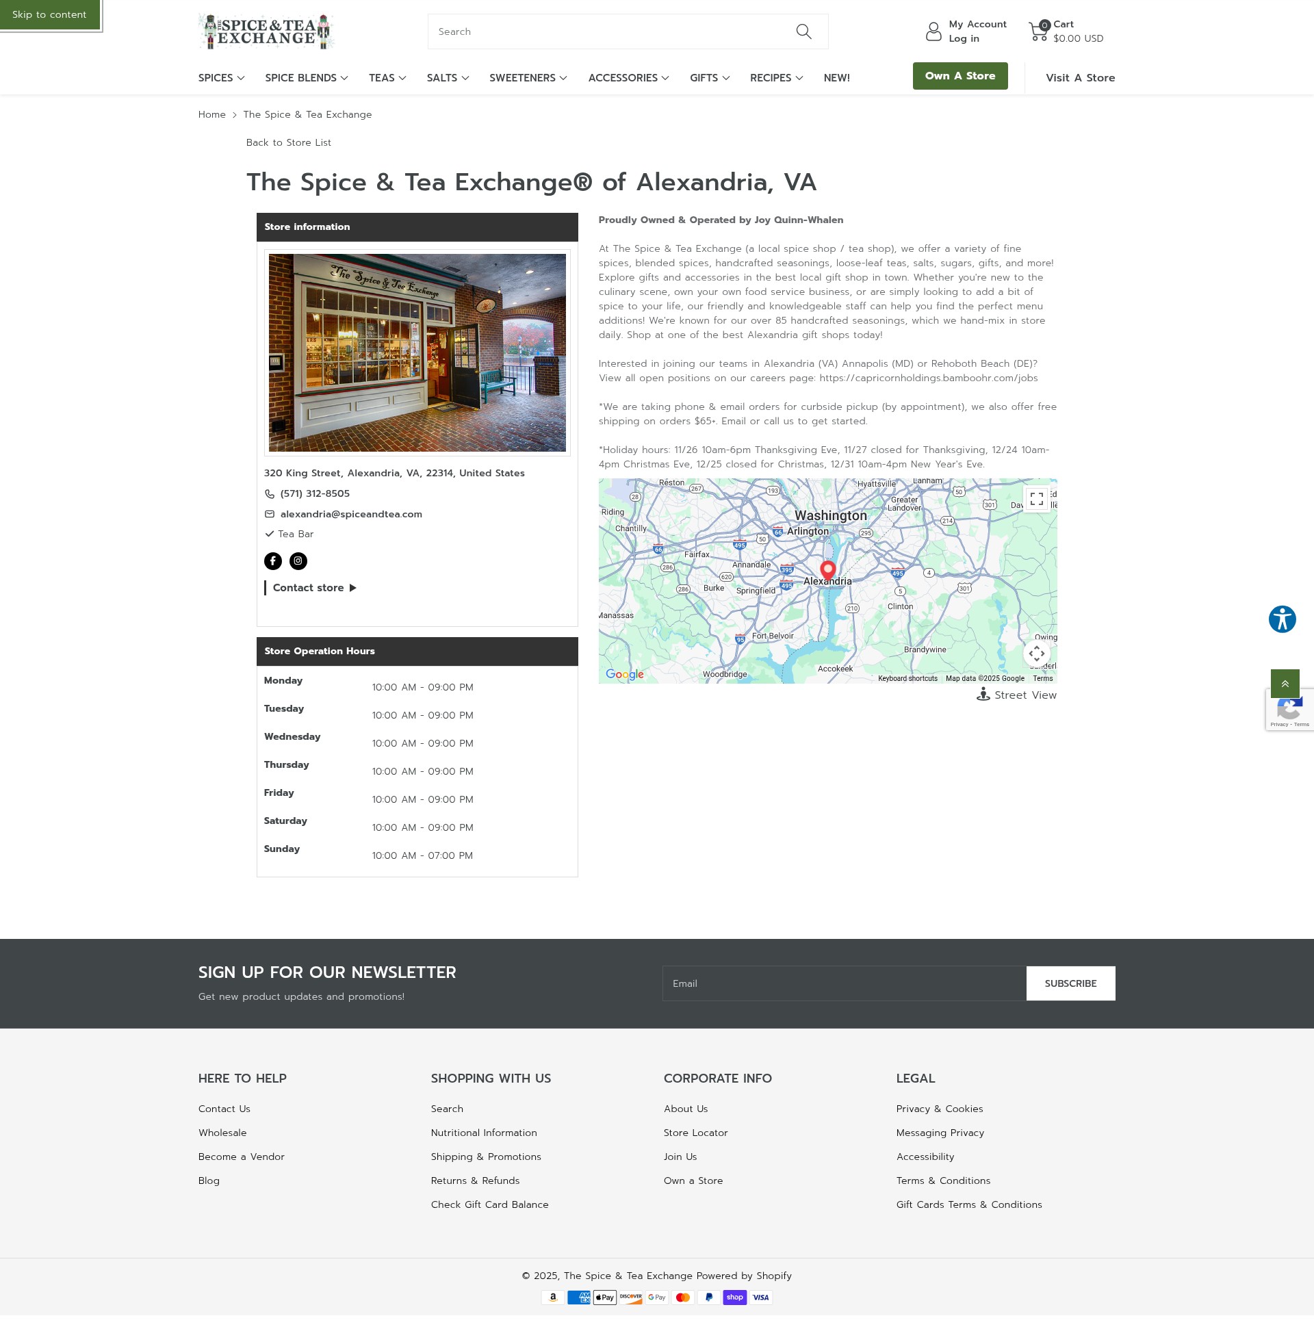1314x1329 pixels.
Task: Open the Street View link
Action: pos(1025,695)
